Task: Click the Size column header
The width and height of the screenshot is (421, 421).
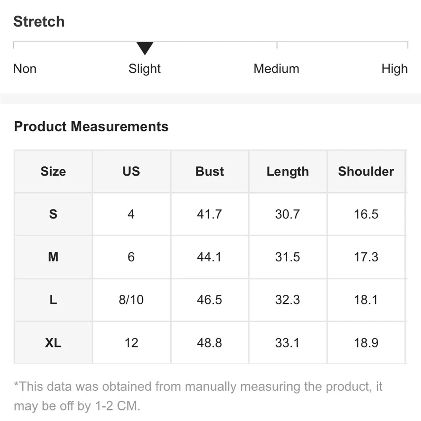Action: coord(53,171)
